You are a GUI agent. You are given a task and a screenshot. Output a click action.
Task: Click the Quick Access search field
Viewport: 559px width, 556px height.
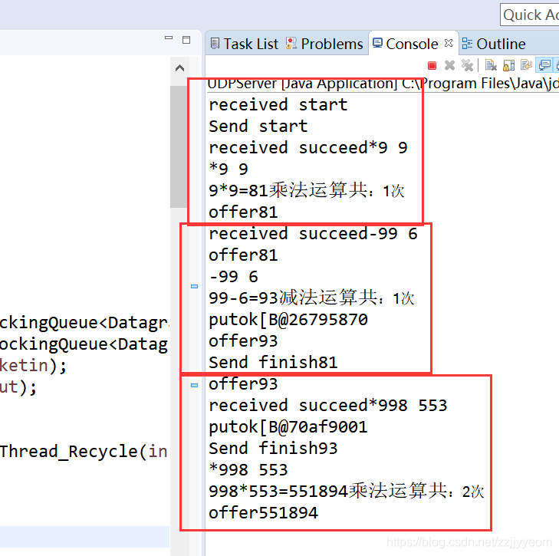click(x=529, y=15)
